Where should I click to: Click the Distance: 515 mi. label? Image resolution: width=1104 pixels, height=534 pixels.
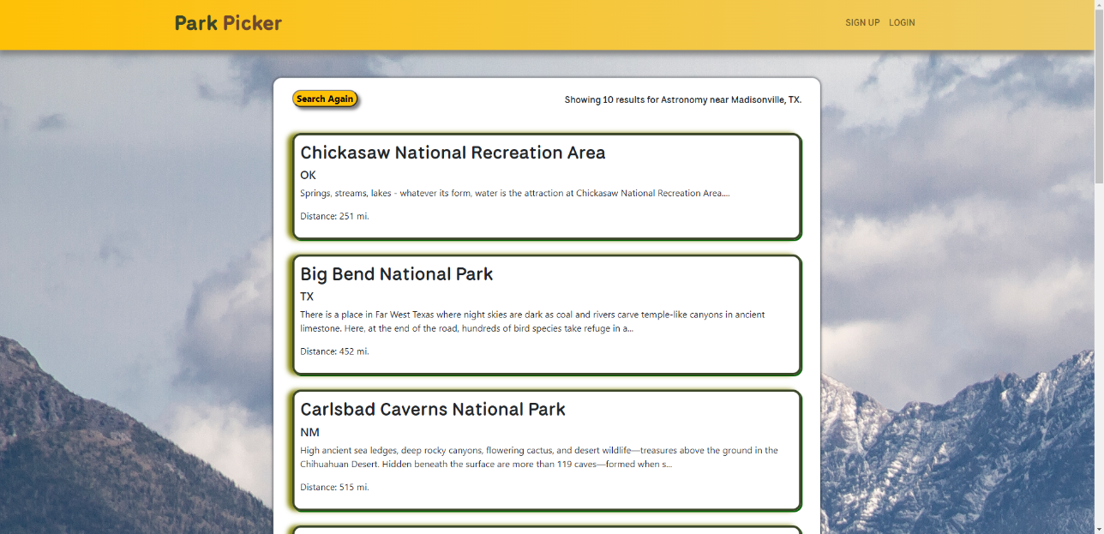(333, 486)
